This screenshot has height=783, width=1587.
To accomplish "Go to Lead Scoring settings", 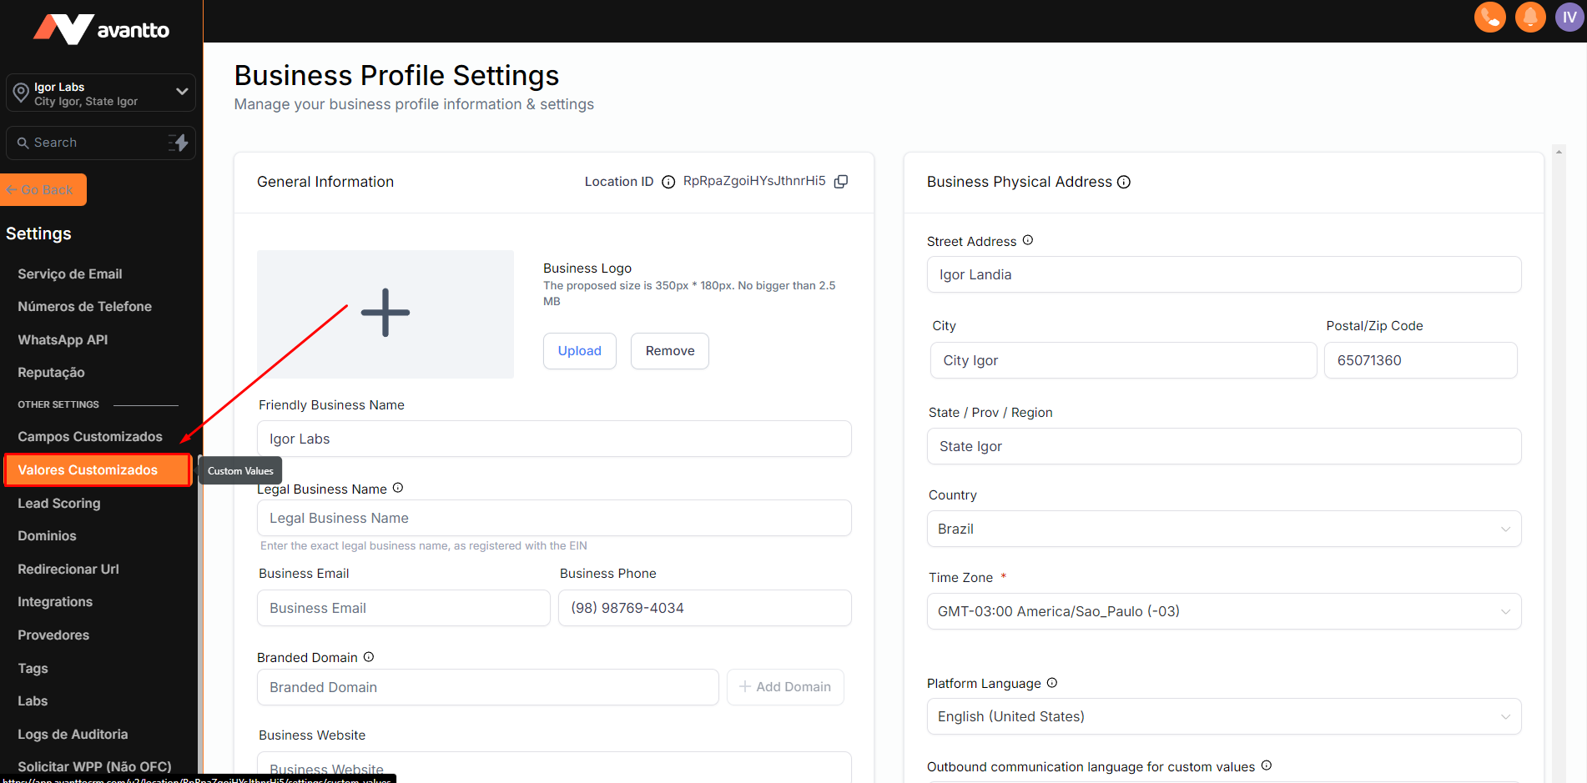I will pos(59,503).
